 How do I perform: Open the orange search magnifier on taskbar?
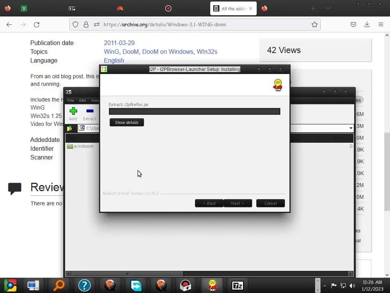[59, 285]
